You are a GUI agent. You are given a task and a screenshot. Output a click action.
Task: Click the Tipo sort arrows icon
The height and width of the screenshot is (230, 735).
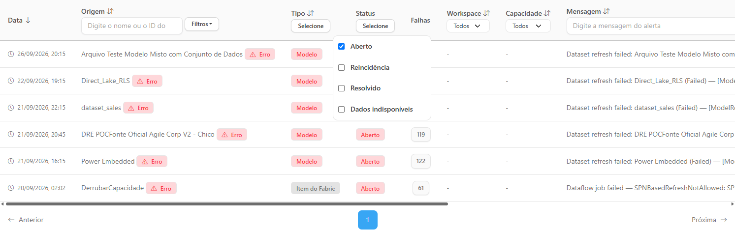pyautogui.click(x=311, y=13)
